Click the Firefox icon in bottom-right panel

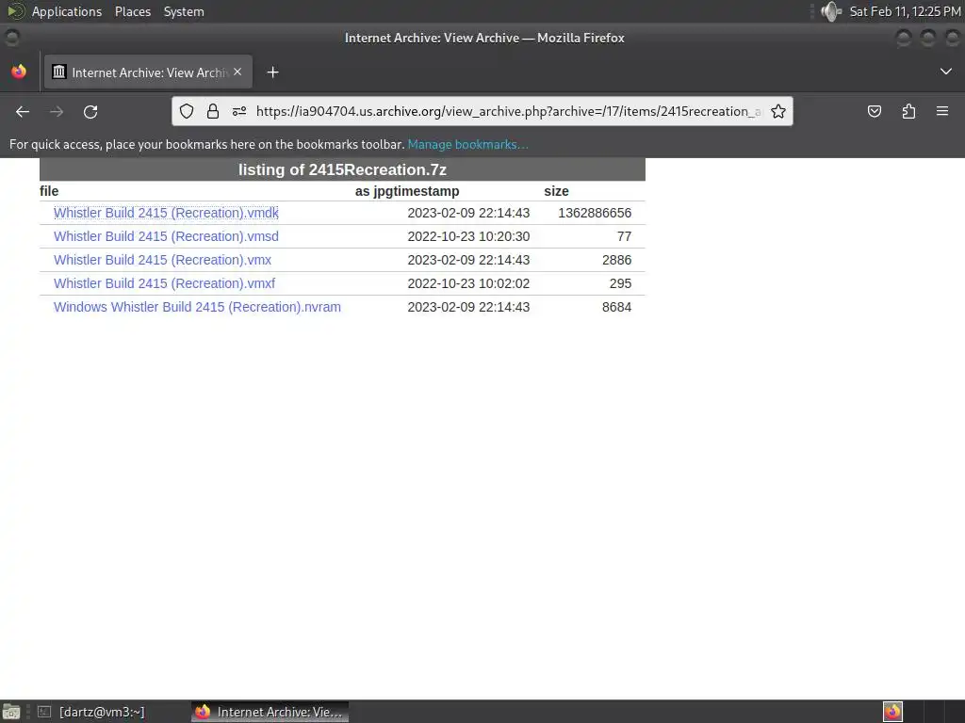pyautogui.click(x=892, y=712)
